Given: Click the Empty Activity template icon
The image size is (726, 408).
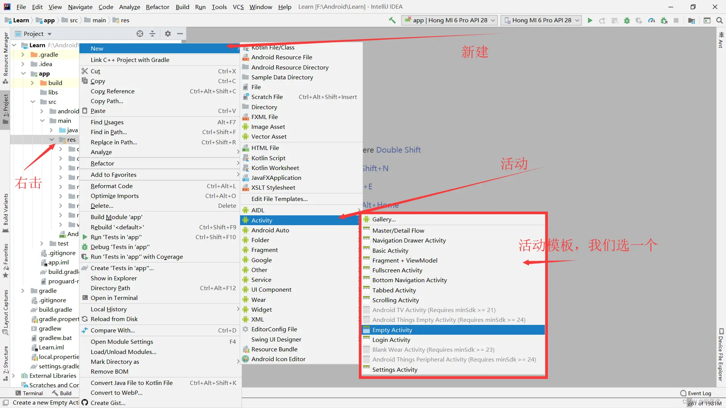Looking at the screenshot, I should pos(366,330).
